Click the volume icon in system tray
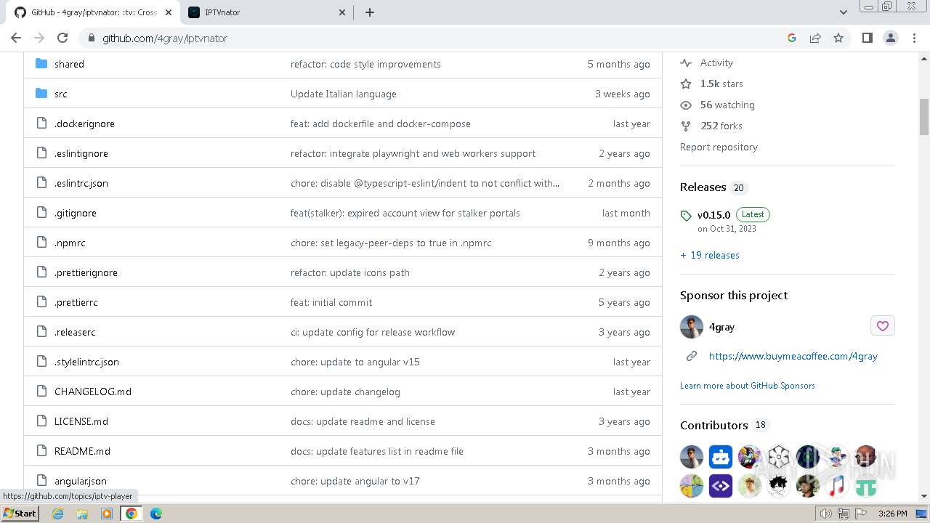930x523 pixels. pos(826,514)
